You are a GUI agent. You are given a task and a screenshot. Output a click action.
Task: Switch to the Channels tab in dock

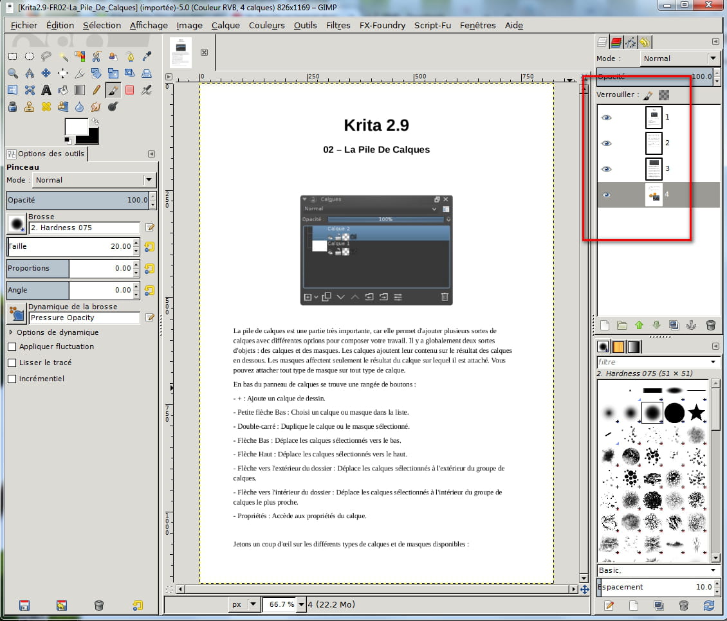coord(616,42)
